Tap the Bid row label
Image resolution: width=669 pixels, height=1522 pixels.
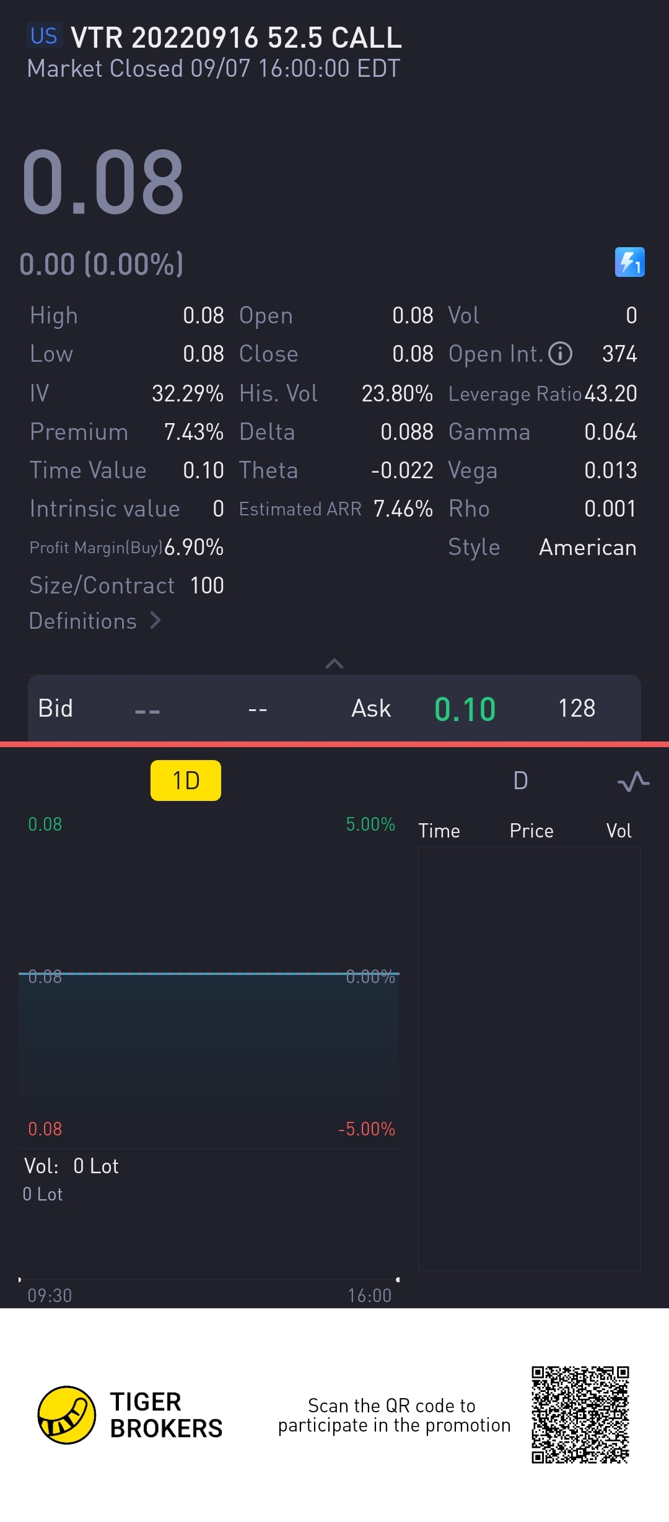pyautogui.click(x=56, y=709)
